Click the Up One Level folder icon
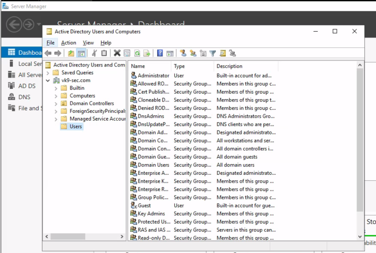This screenshot has width=376, height=253. (x=71, y=53)
